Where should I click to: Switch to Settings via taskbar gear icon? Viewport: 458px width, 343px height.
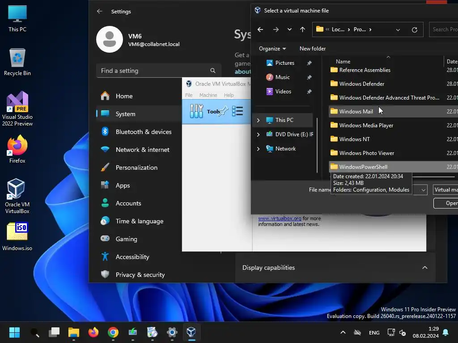coord(172,332)
